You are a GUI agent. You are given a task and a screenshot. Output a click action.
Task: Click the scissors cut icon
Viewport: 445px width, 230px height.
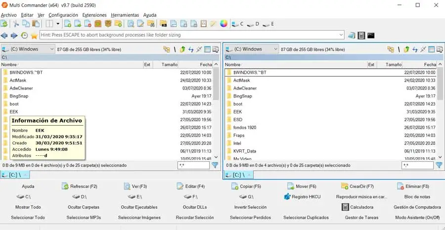(x=16, y=24)
